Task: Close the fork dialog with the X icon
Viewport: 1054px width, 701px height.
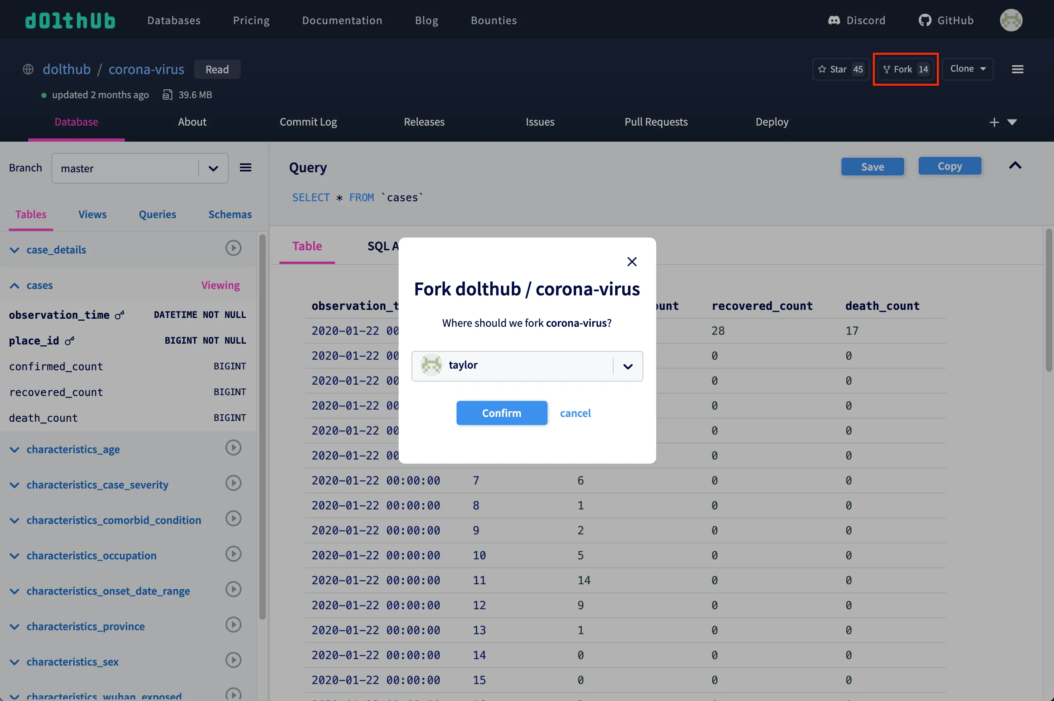Action: tap(631, 262)
